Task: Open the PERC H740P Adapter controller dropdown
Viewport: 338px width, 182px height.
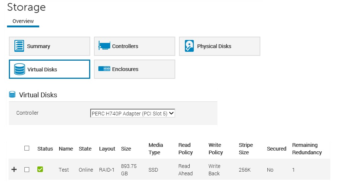Action: tap(132, 113)
